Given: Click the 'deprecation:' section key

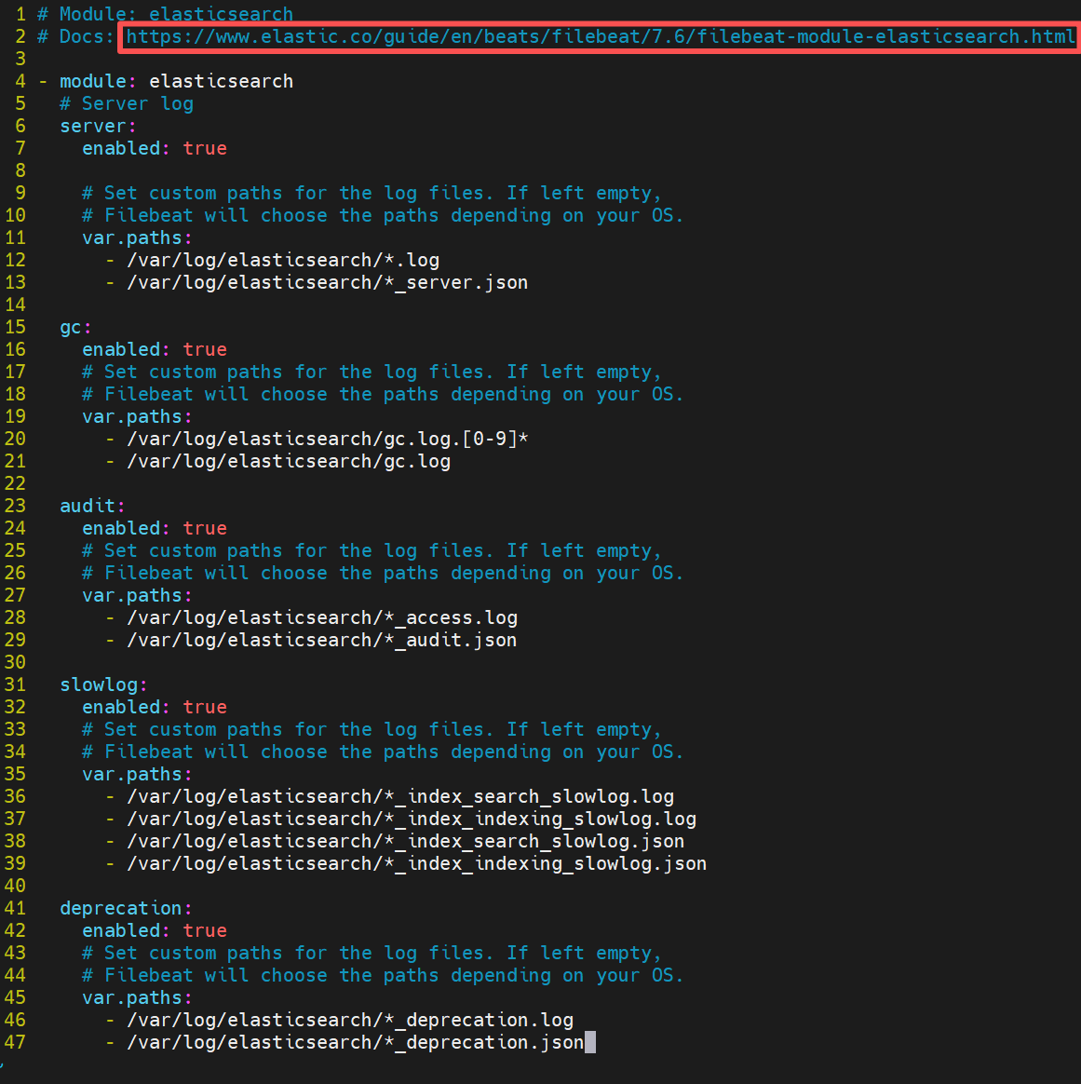Looking at the screenshot, I should point(127,908).
